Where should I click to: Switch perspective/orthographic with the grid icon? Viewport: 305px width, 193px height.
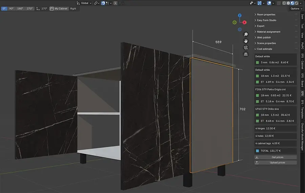point(246,54)
